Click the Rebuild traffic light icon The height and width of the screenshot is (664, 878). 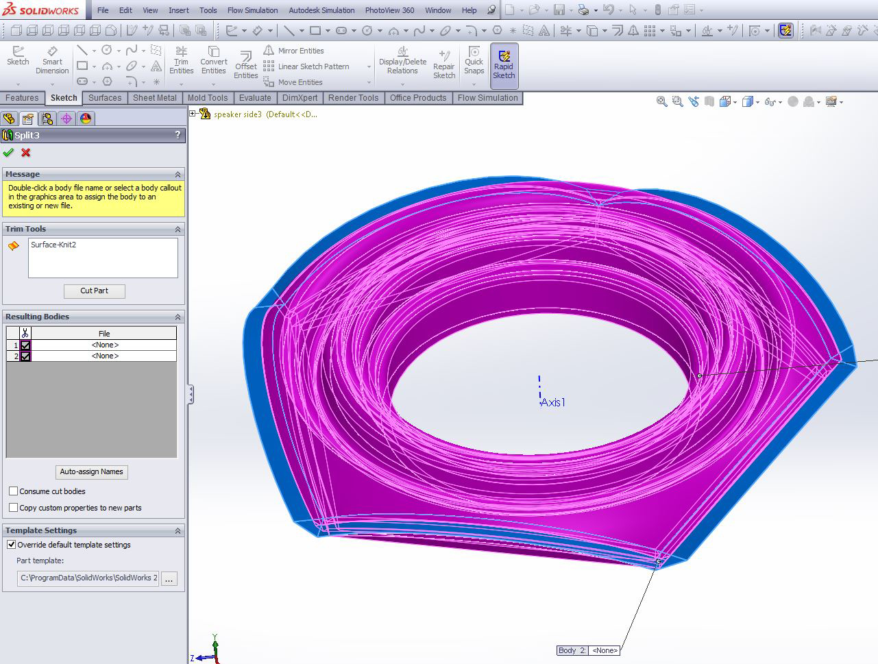(x=657, y=10)
